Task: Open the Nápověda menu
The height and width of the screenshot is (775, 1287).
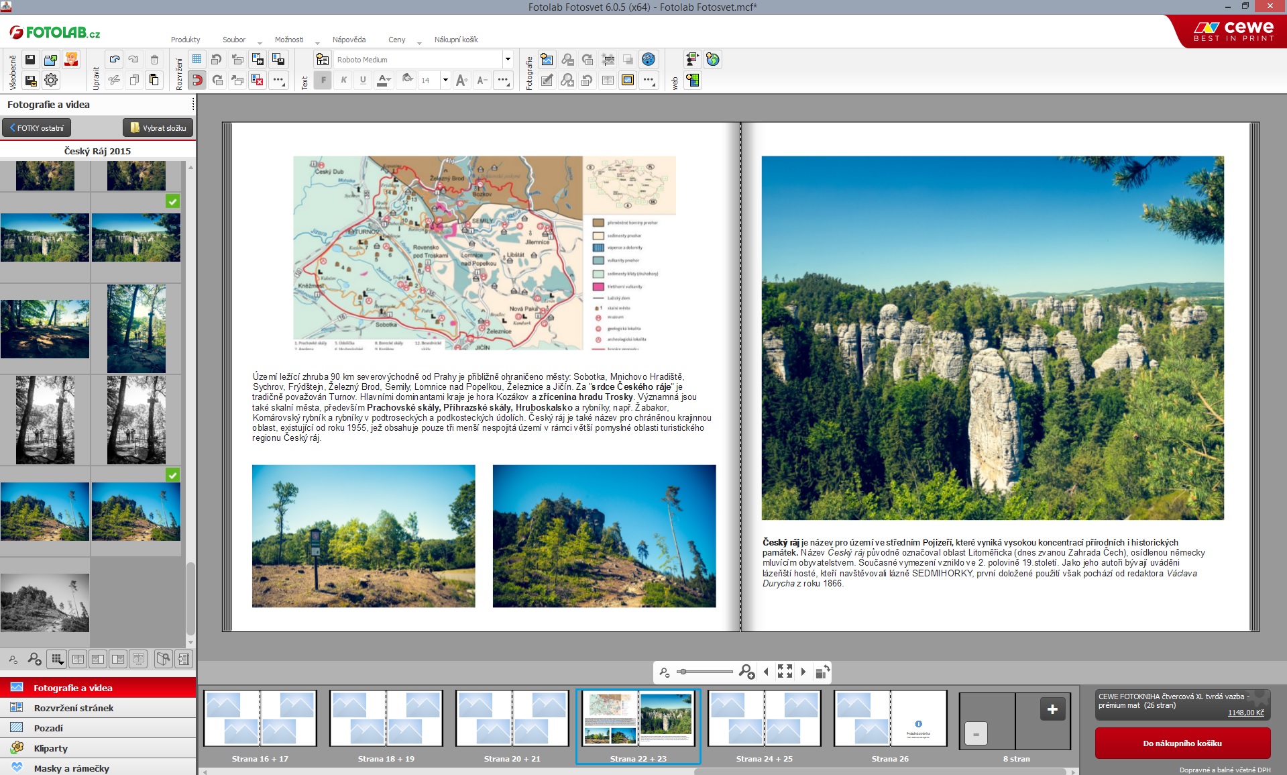Action: pyautogui.click(x=349, y=40)
